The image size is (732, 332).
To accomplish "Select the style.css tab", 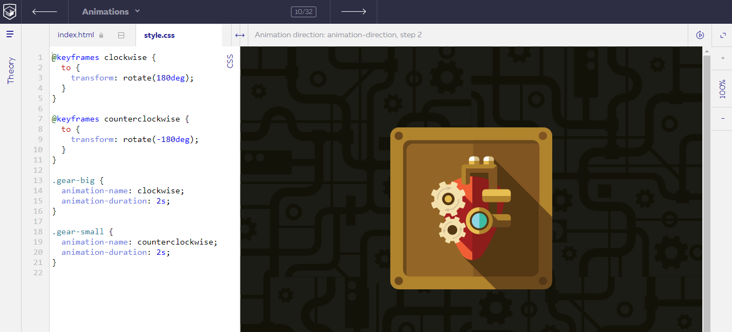I will pyautogui.click(x=159, y=35).
